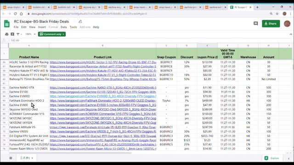Screen dimensions: 294x165
Task: Select coupon cell BGBMRC5
Action: [166, 144]
